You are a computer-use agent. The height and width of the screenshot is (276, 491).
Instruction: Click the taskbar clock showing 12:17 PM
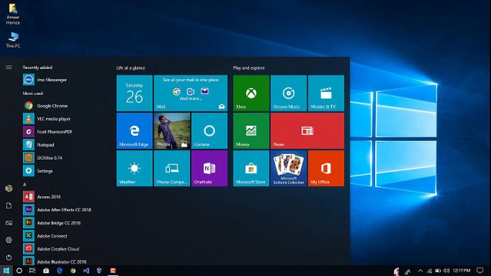[x=462, y=271]
